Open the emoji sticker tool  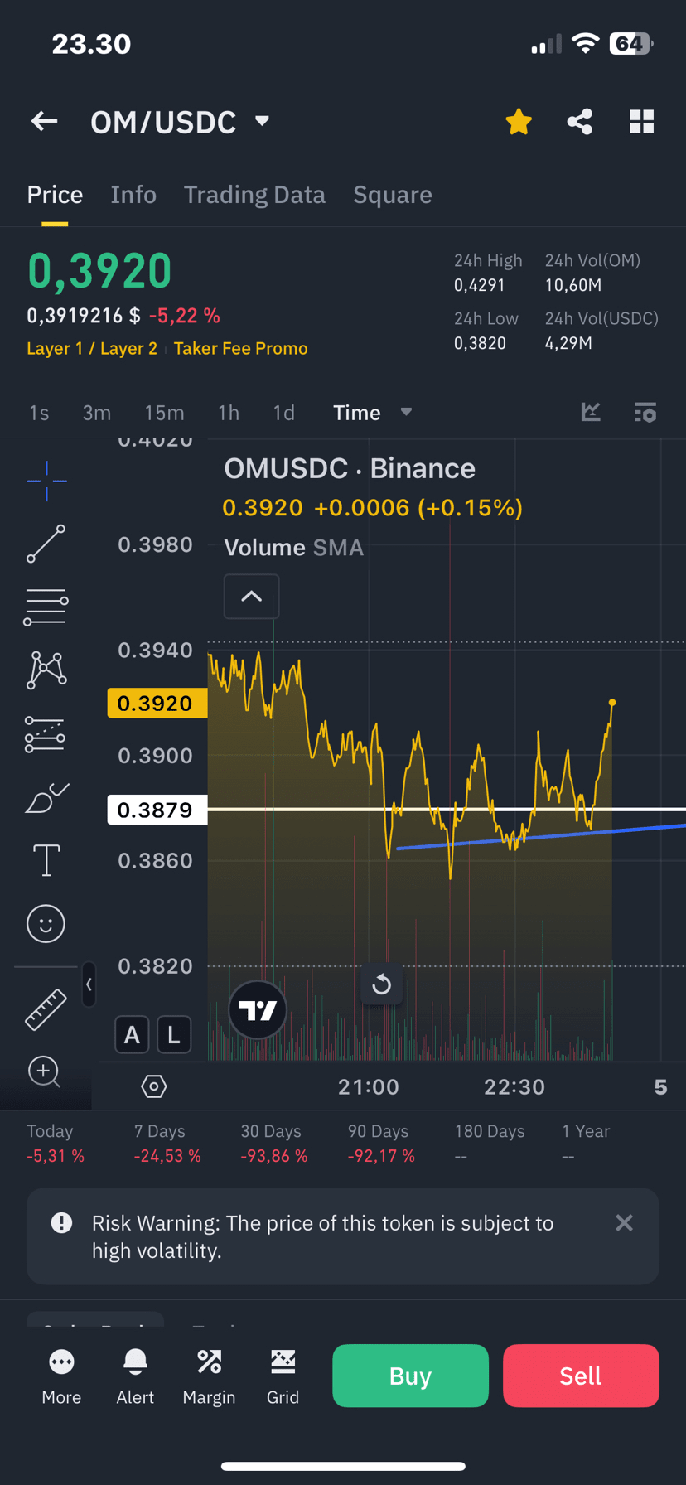[x=46, y=923]
